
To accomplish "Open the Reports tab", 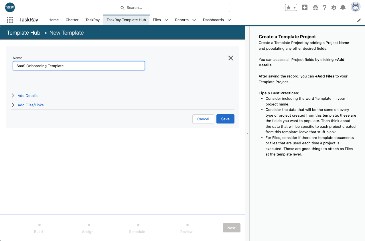I will click(x=182, y=20).
